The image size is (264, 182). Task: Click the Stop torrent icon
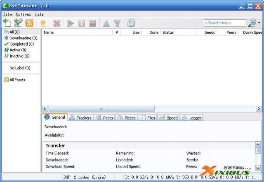92,23
